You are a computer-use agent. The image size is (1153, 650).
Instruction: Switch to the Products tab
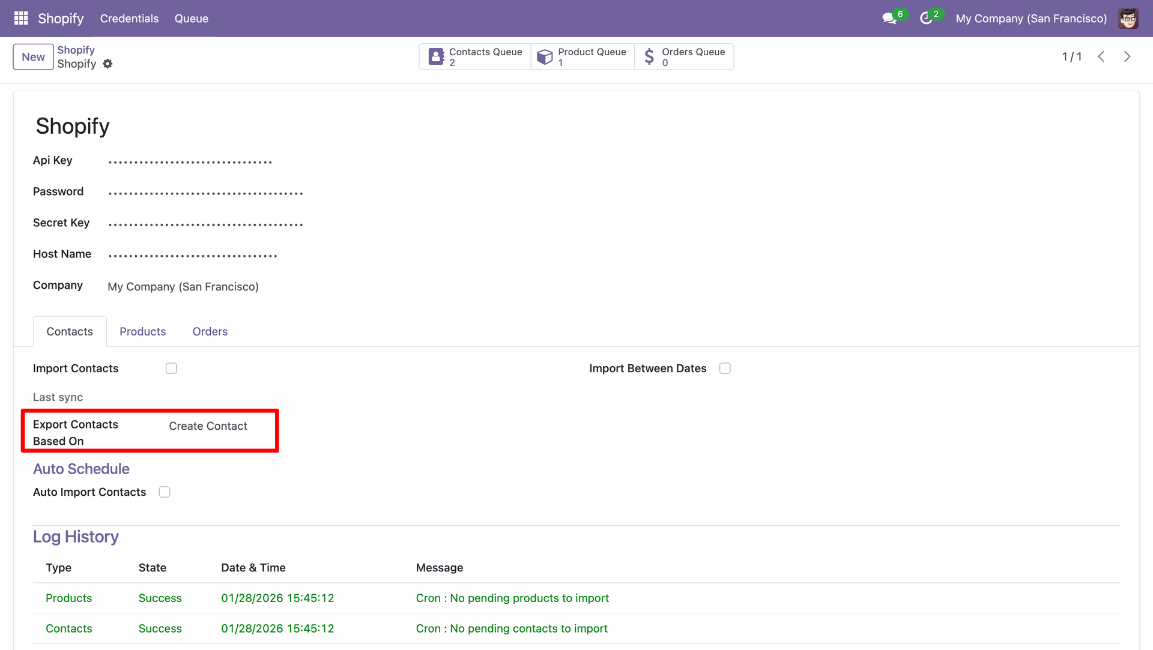142,332
